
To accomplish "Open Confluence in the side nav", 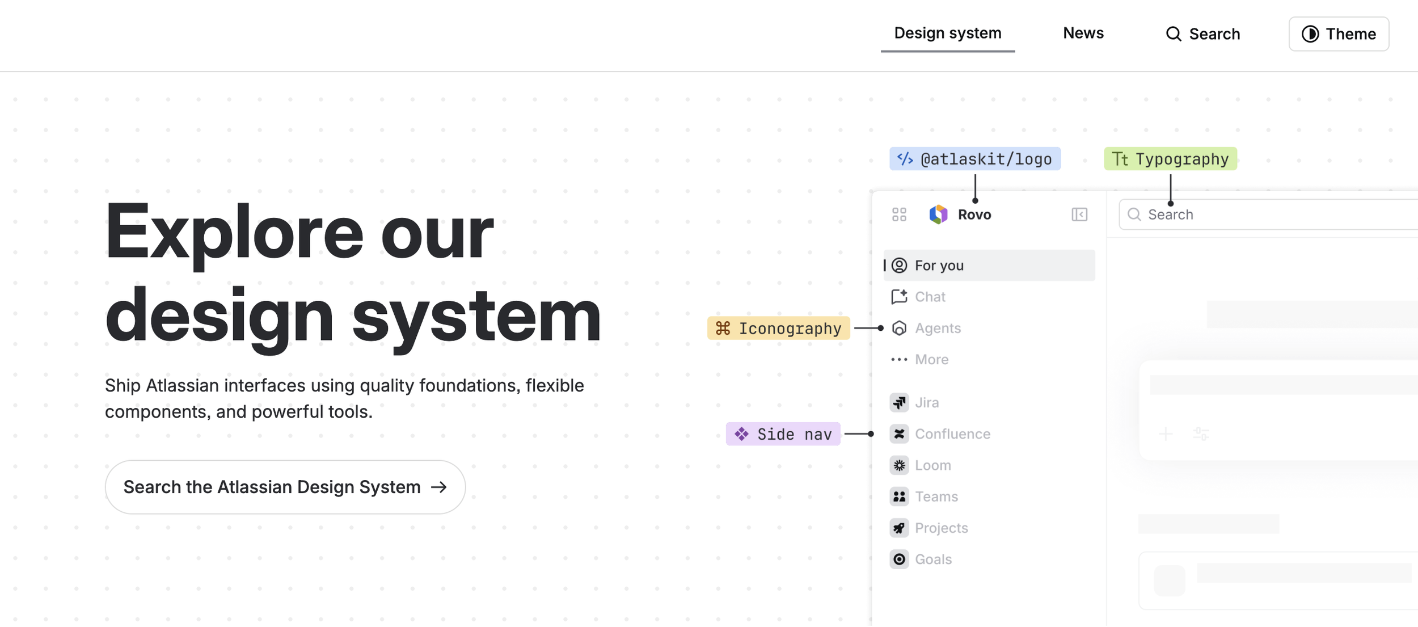I will (989, 434).
